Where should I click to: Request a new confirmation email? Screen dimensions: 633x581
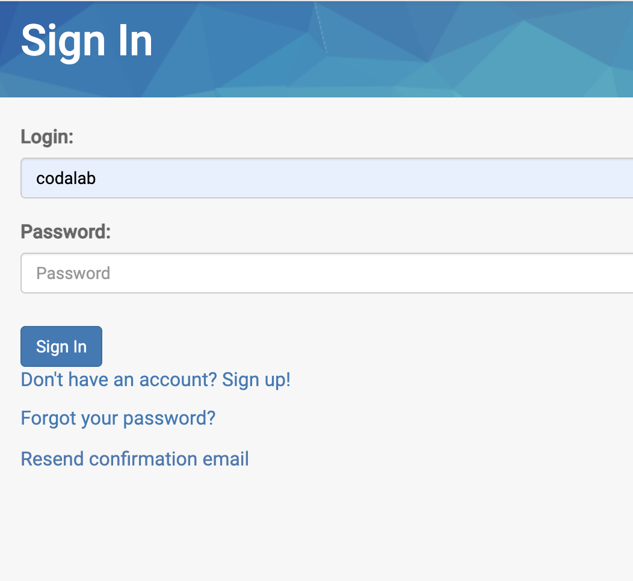[x=134, y=458]
